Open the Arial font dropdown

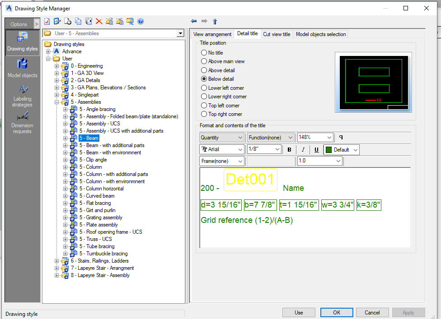click(x=221, y=149)
